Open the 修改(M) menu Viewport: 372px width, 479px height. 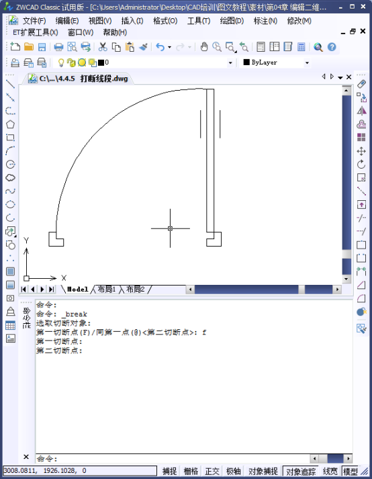[299, 21]
